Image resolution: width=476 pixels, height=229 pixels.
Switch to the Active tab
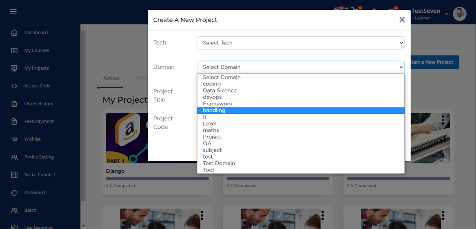point(111,78)
